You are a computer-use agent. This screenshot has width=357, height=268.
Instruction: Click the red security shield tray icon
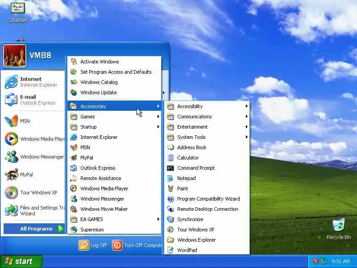(x=315, y=261)
